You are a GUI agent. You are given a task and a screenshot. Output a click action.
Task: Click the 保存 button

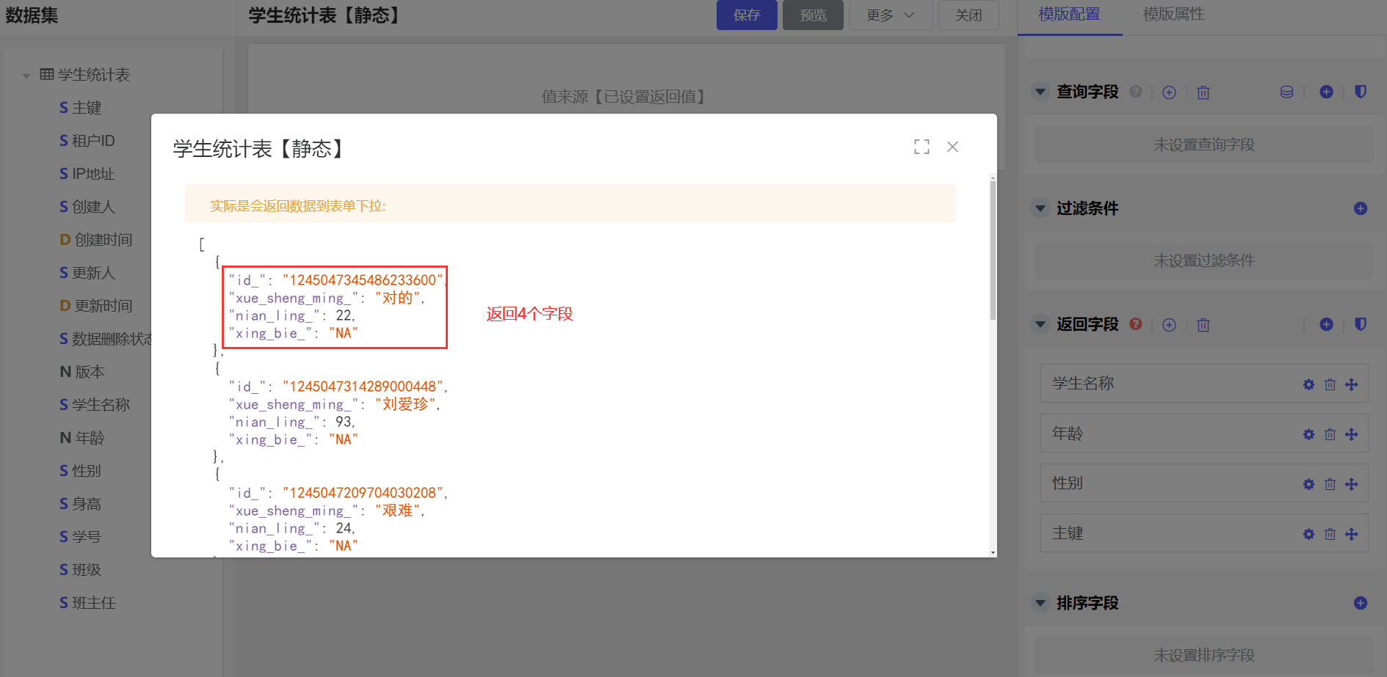tap(746, 15)
